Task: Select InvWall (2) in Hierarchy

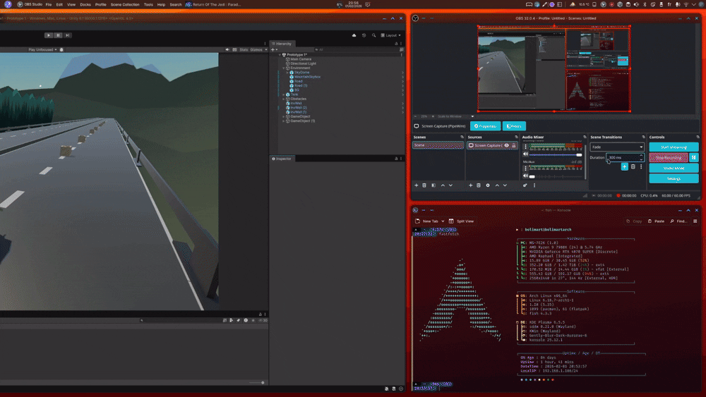Action: pos(298,107)
